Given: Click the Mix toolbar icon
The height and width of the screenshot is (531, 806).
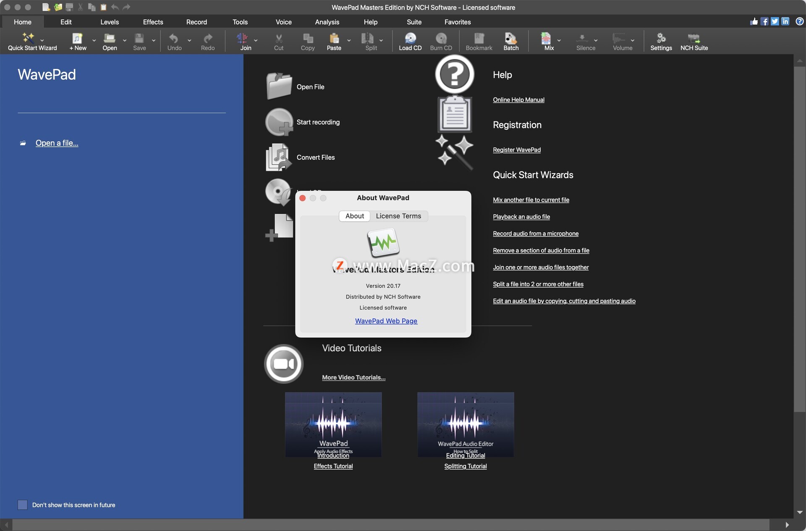Looking at the screenshot, I should 546,38.
